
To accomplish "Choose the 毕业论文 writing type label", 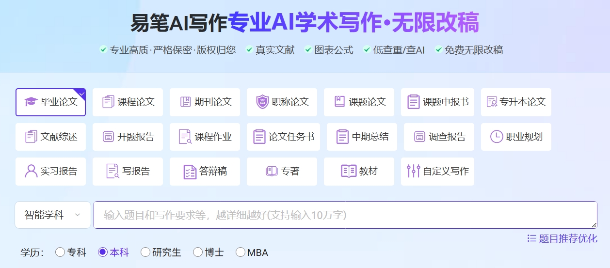I will click(x=59, y=102).
